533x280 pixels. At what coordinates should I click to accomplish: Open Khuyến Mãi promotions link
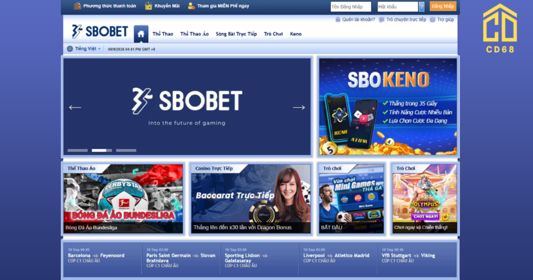pos(167,6)
